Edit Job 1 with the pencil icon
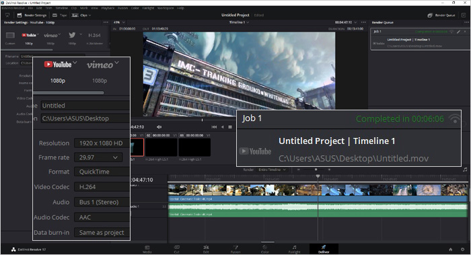The width and height of the screenshot is (471, 255). point(458,32)
